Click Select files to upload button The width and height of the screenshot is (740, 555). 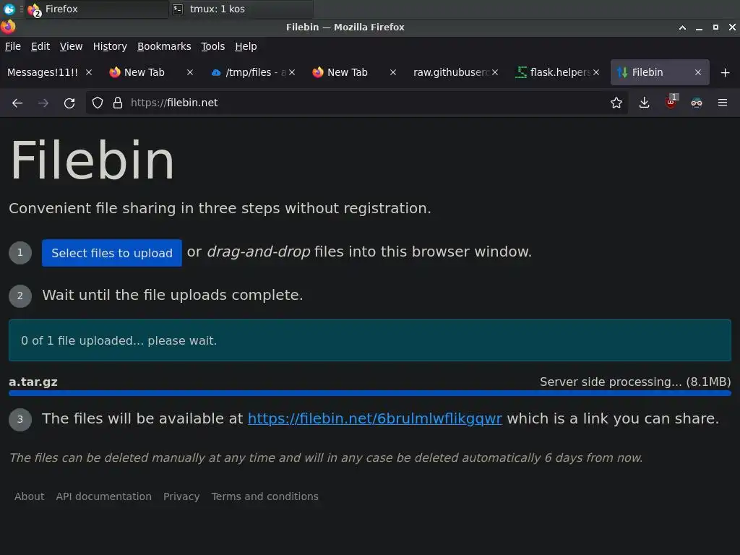tap(112, 253)
